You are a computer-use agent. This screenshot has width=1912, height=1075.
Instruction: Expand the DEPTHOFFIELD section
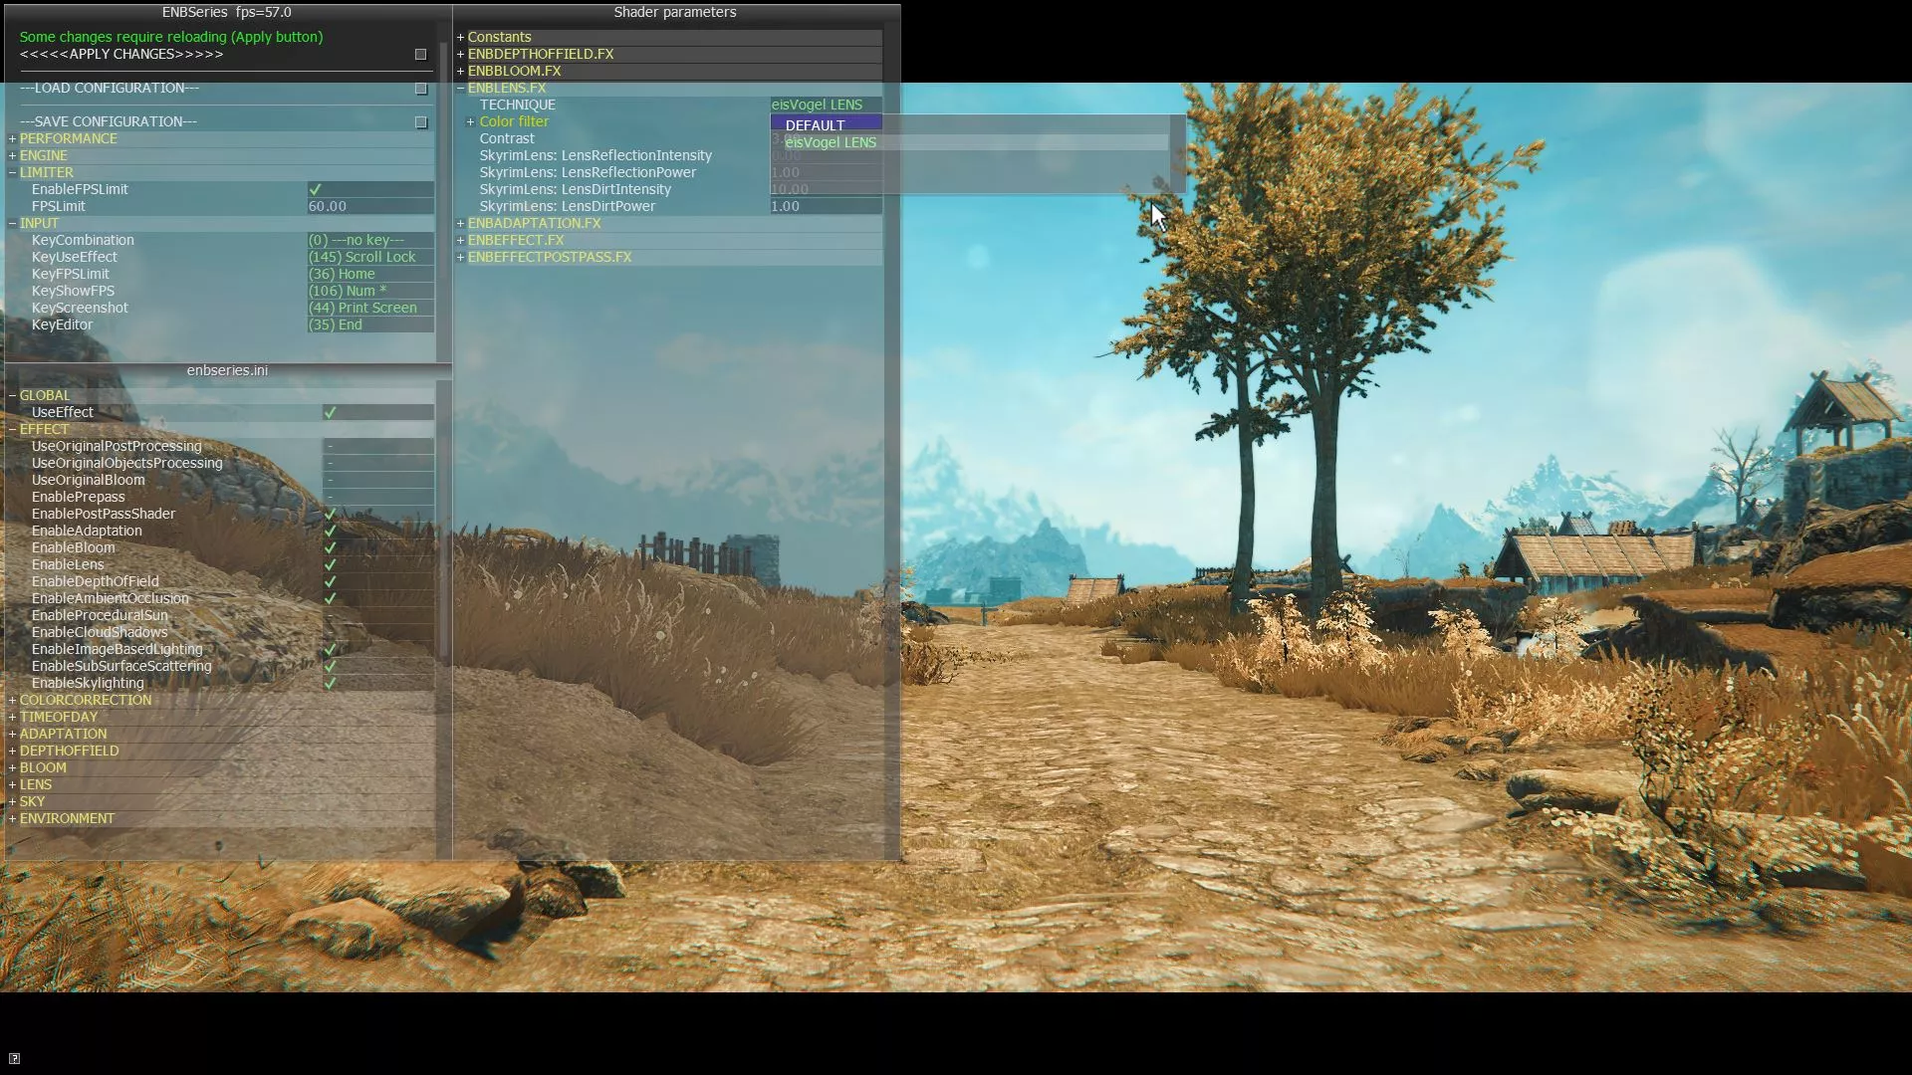pyautogui.click(x=12, y=752)
